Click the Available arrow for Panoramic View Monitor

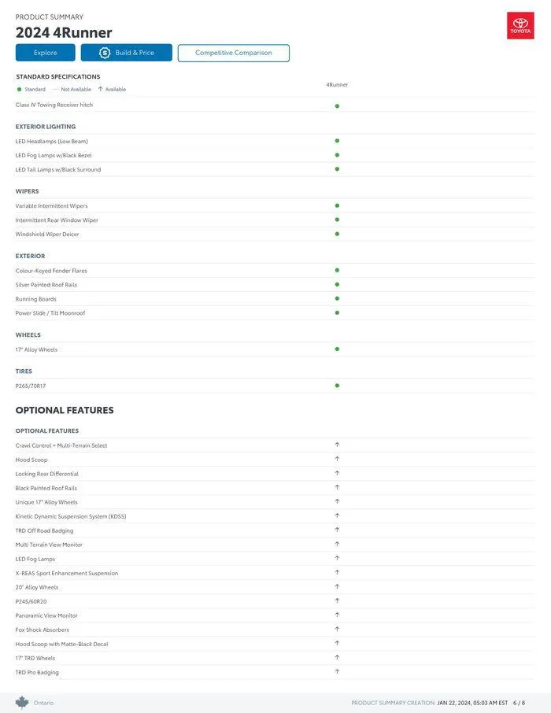point(337,615)
